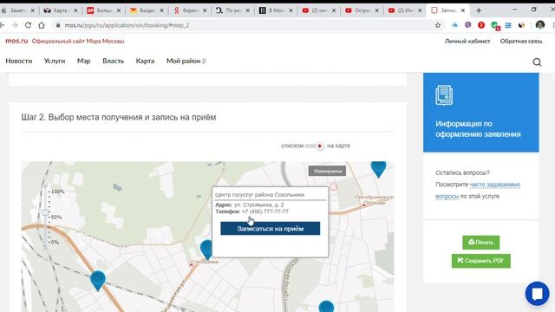Select the map pin near the orange road
555x312 pixels.
[x=98, y=281]
